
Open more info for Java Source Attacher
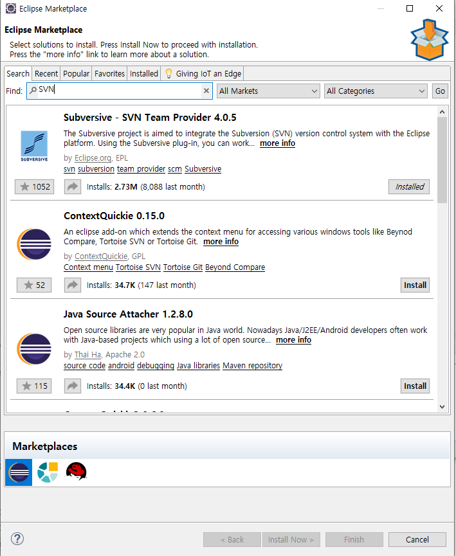[293, 339]
